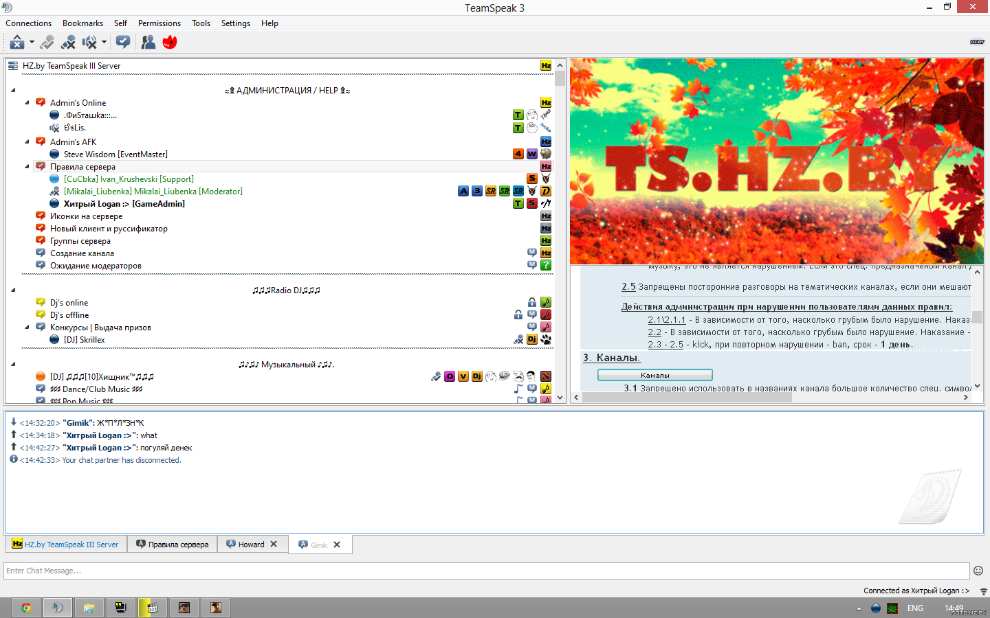Click green T badge beside .ФиSташка
The width and height of the screenshot is (990, 618).
(518, 115)
